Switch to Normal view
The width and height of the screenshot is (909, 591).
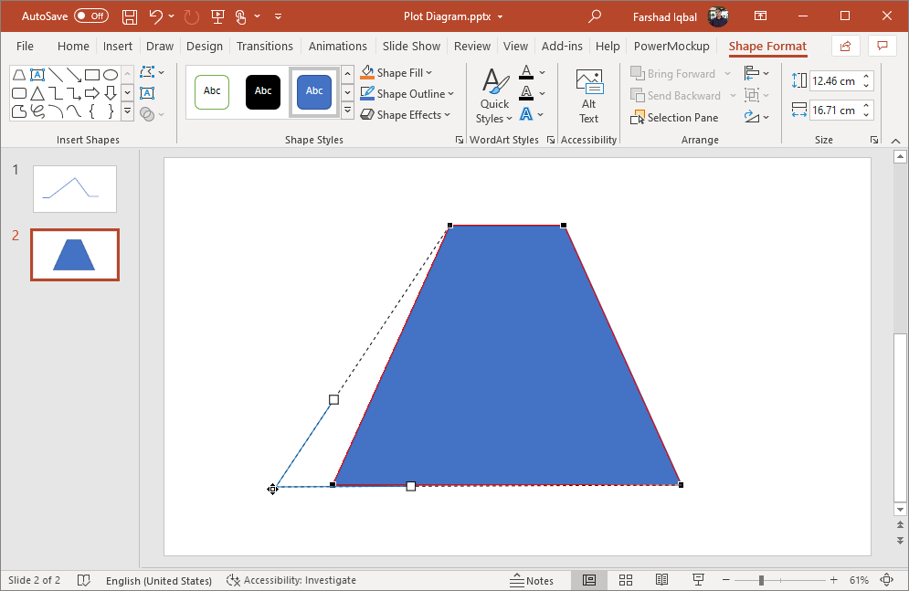(x=589, y=580)
